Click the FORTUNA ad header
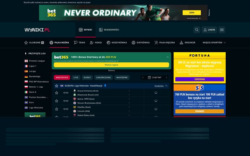Viewport: 250px width, 156px height. pyautogui.click(x=200, y=55)
